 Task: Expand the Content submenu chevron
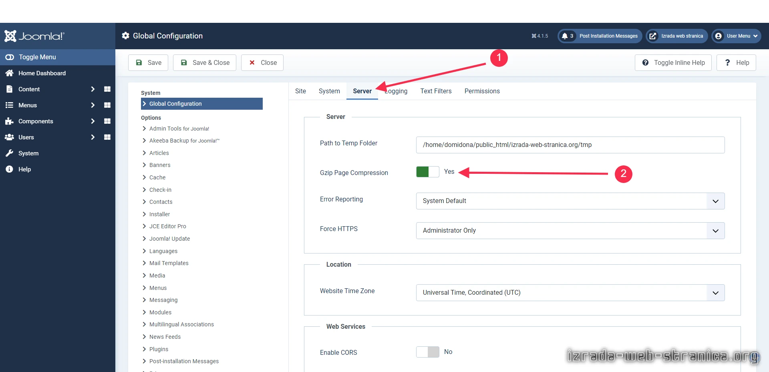93,89
